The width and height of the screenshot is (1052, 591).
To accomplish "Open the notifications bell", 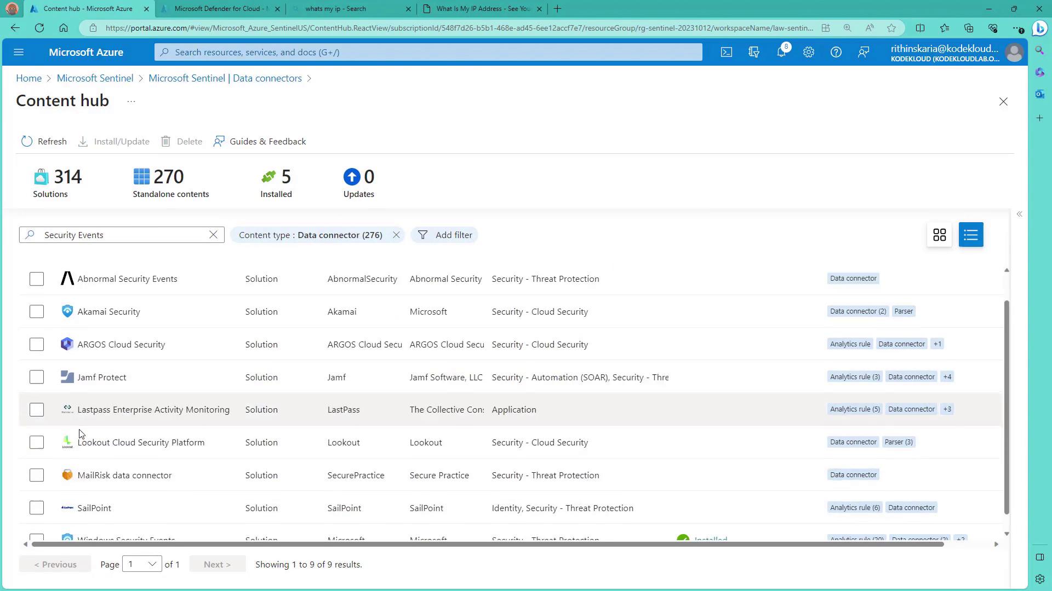I will coord(781,52).
